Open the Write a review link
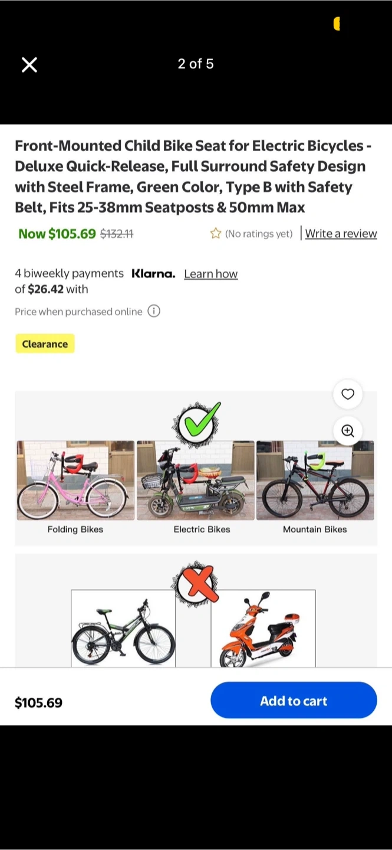This screenshot has height=850, width=392. coord(341,234)
